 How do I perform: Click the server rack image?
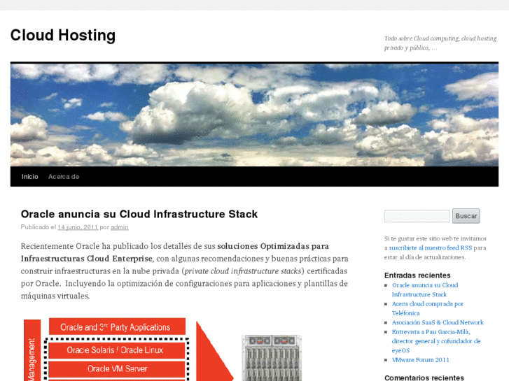pyautogui.click(x=272, y=358)
